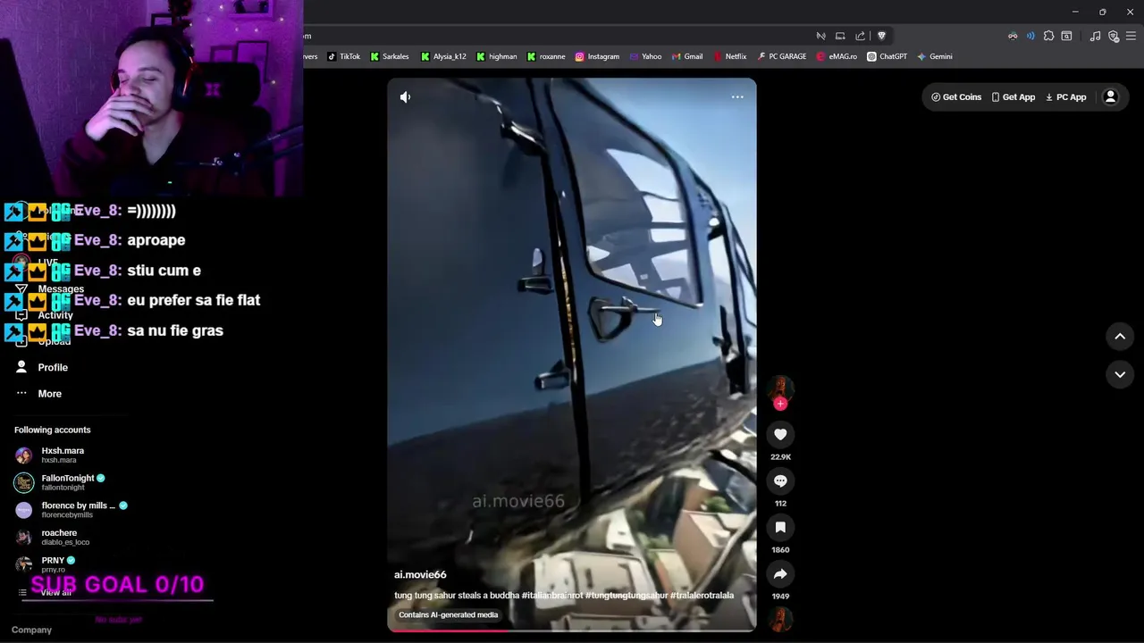Open comments via speech bubble icon
This screenshot has width=1144, height=643.
point(780,480)
